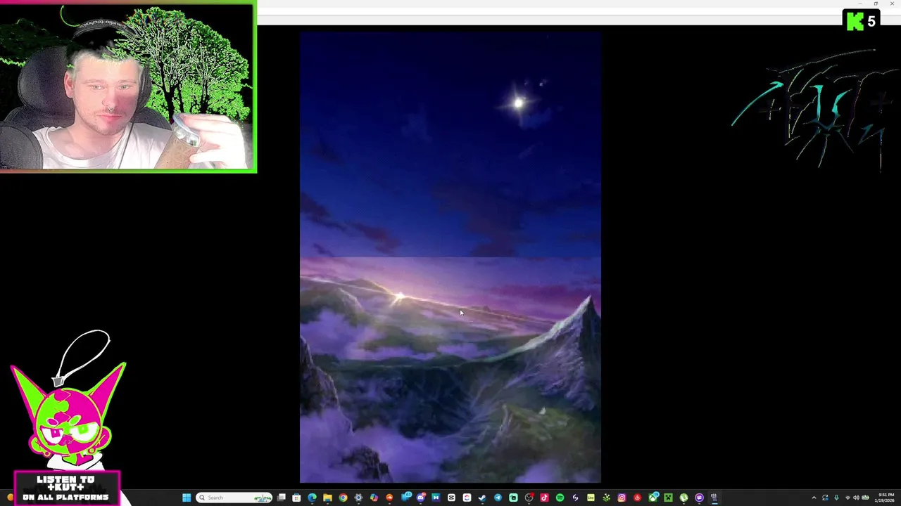Open uTorrent from the taskbar
Image resolution: width=901 pixels, height=506 pixels.
[683, 498]
